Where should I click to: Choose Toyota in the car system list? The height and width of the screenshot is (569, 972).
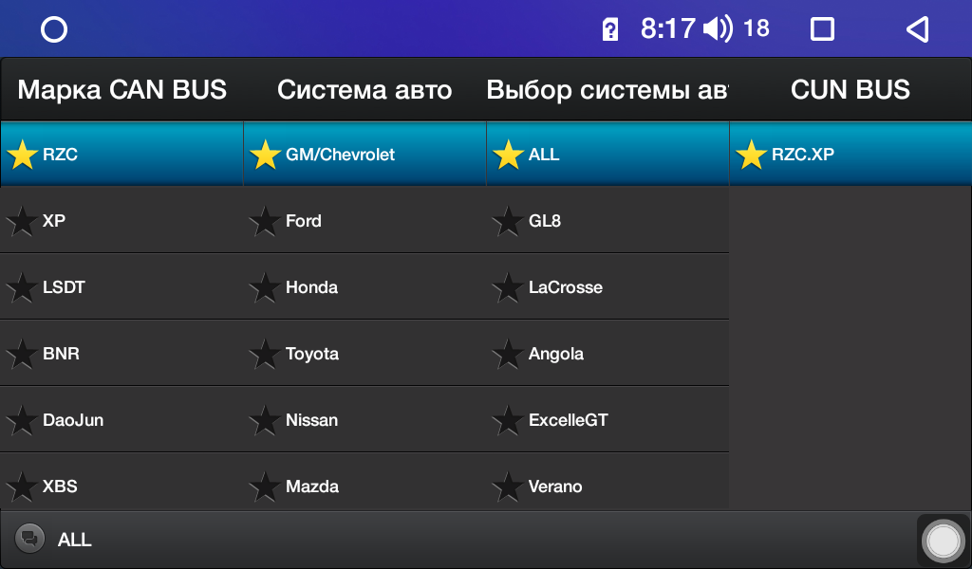[364, 354]
